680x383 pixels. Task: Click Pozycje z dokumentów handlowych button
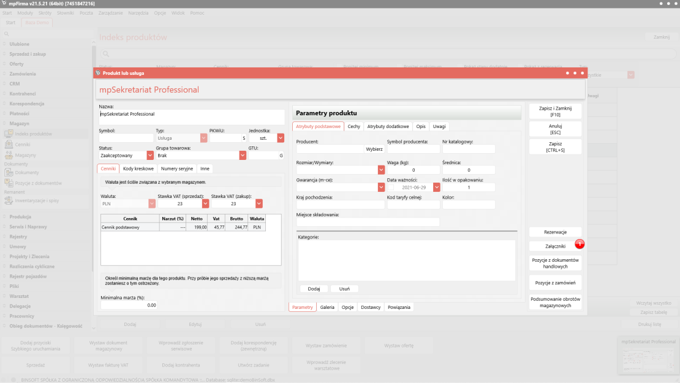pos(555,264)
